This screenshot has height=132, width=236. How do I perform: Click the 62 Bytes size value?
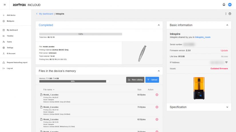pos(141,119)
